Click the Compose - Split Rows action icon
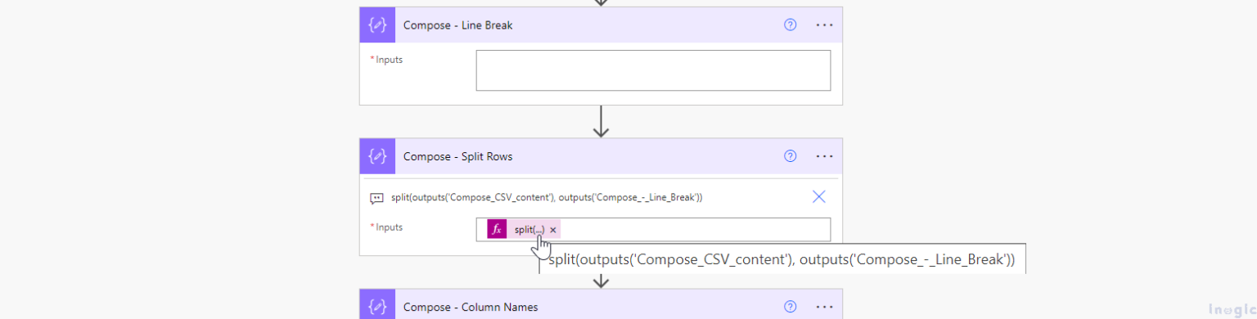 click(377, 156)
